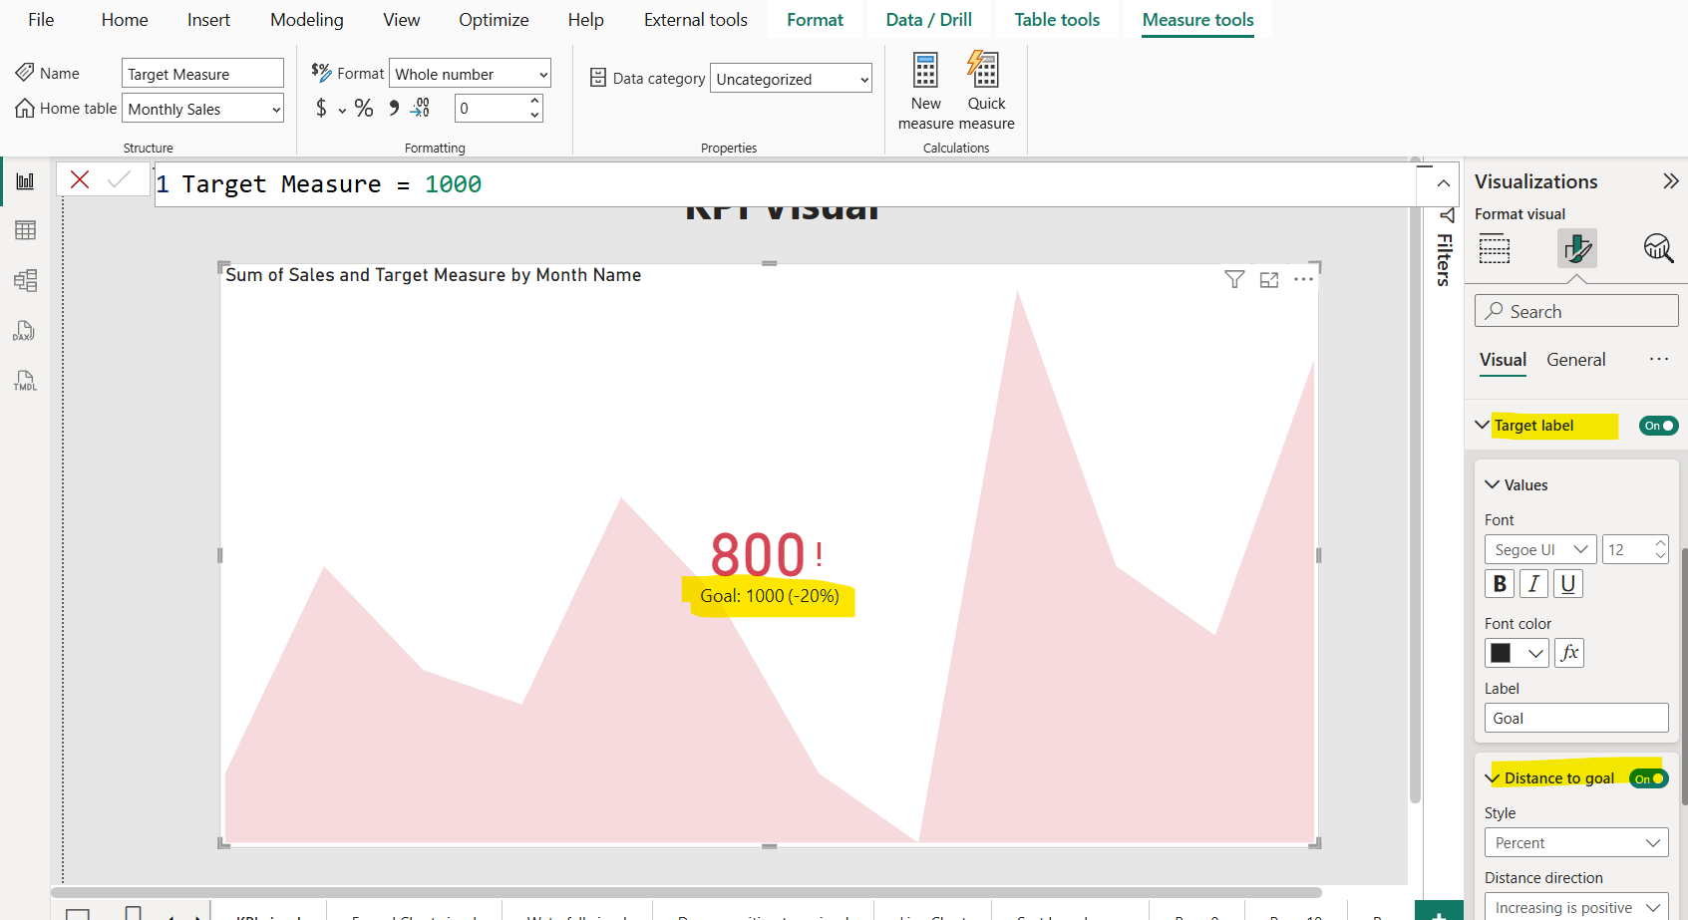Click the Quick measure icon
The height and width of the screenshot is (920, 1688).
tap(984, 72)
